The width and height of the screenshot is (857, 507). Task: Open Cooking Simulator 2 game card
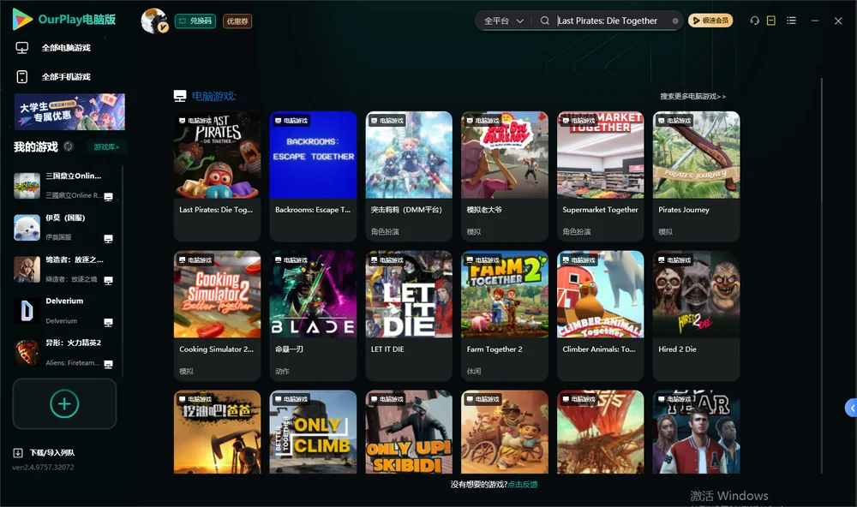click(217, 316)
